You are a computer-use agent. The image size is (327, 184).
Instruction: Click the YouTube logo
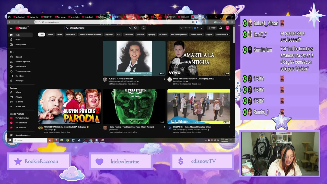21,28
